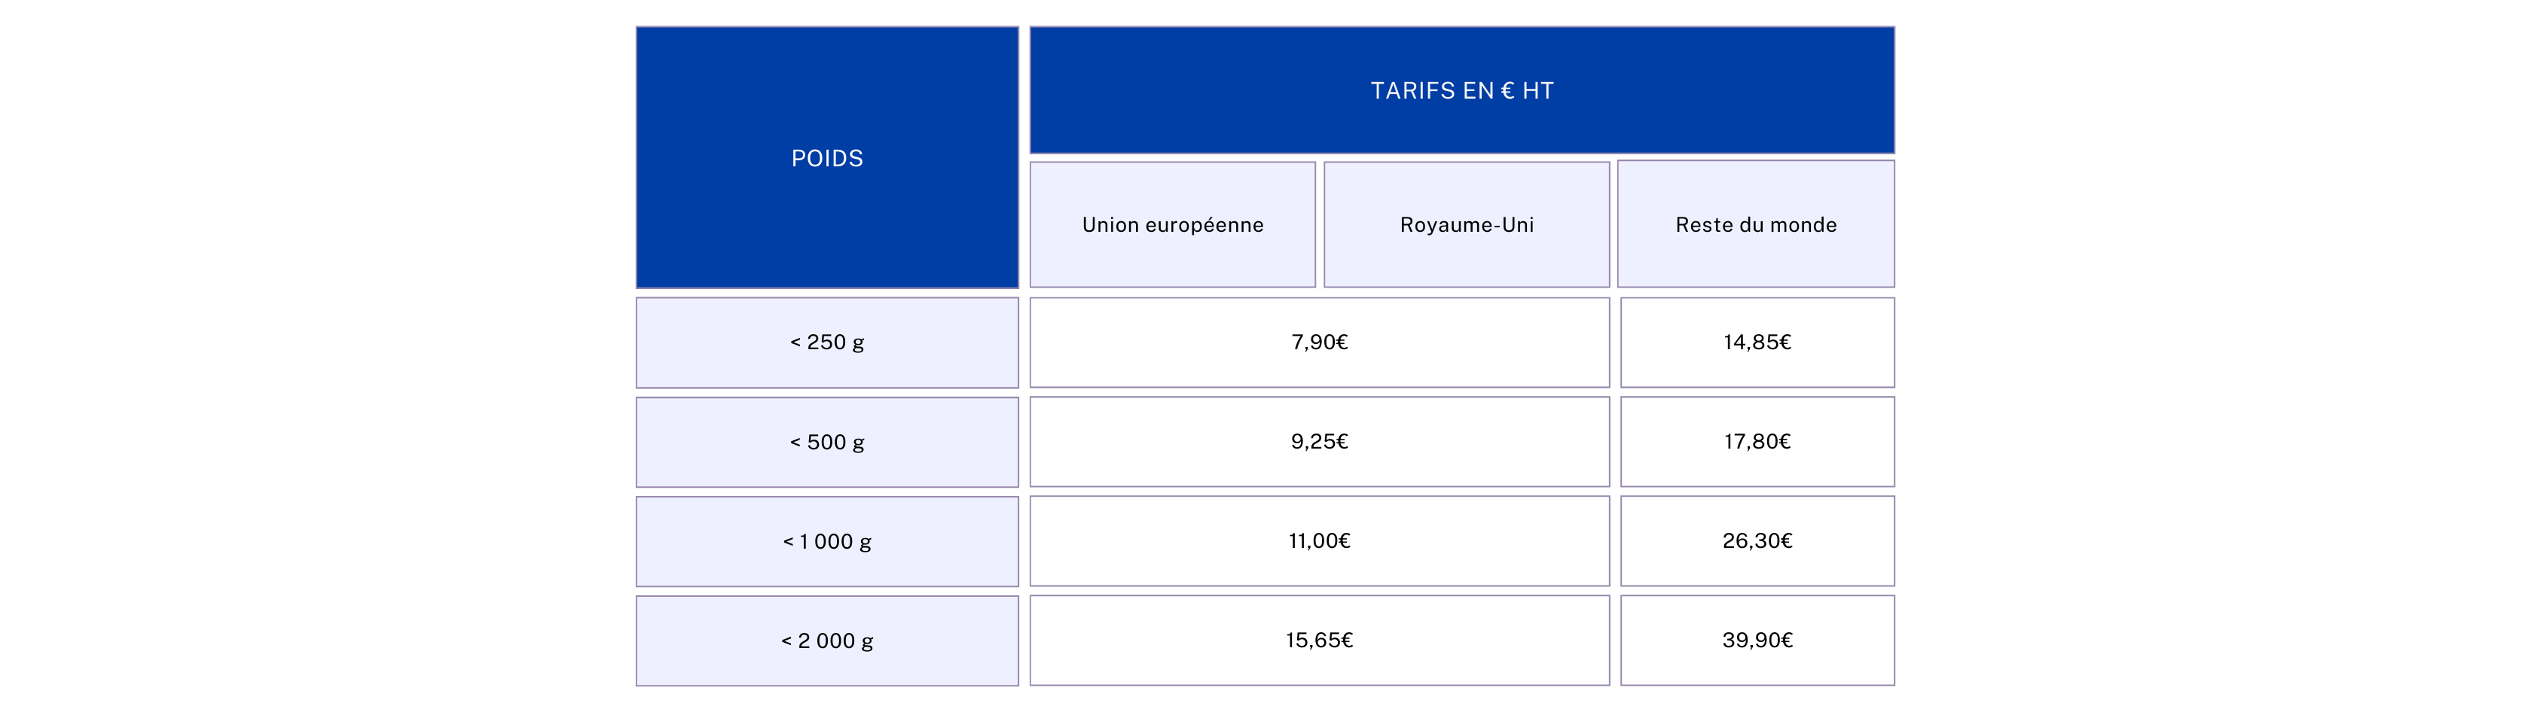Select the 26,30€ price cell
The width and height of the screenshot is (2531, 712).
[1757, 541]
